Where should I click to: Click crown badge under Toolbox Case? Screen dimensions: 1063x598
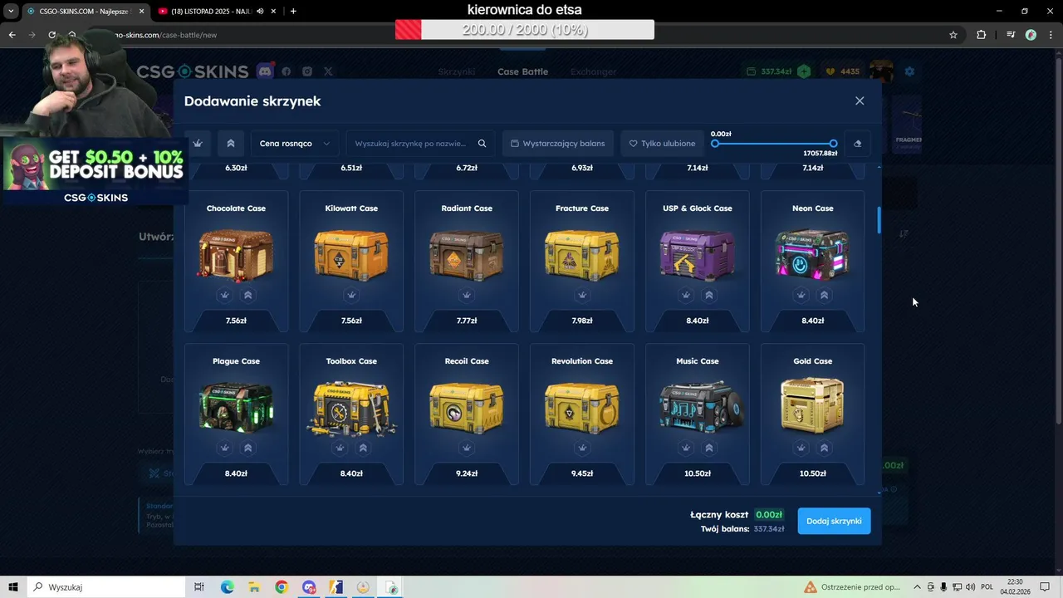340,448
